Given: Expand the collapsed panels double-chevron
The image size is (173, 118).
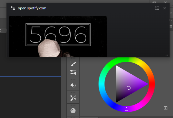Looking at the screenshot, I should tap(171, 20).
